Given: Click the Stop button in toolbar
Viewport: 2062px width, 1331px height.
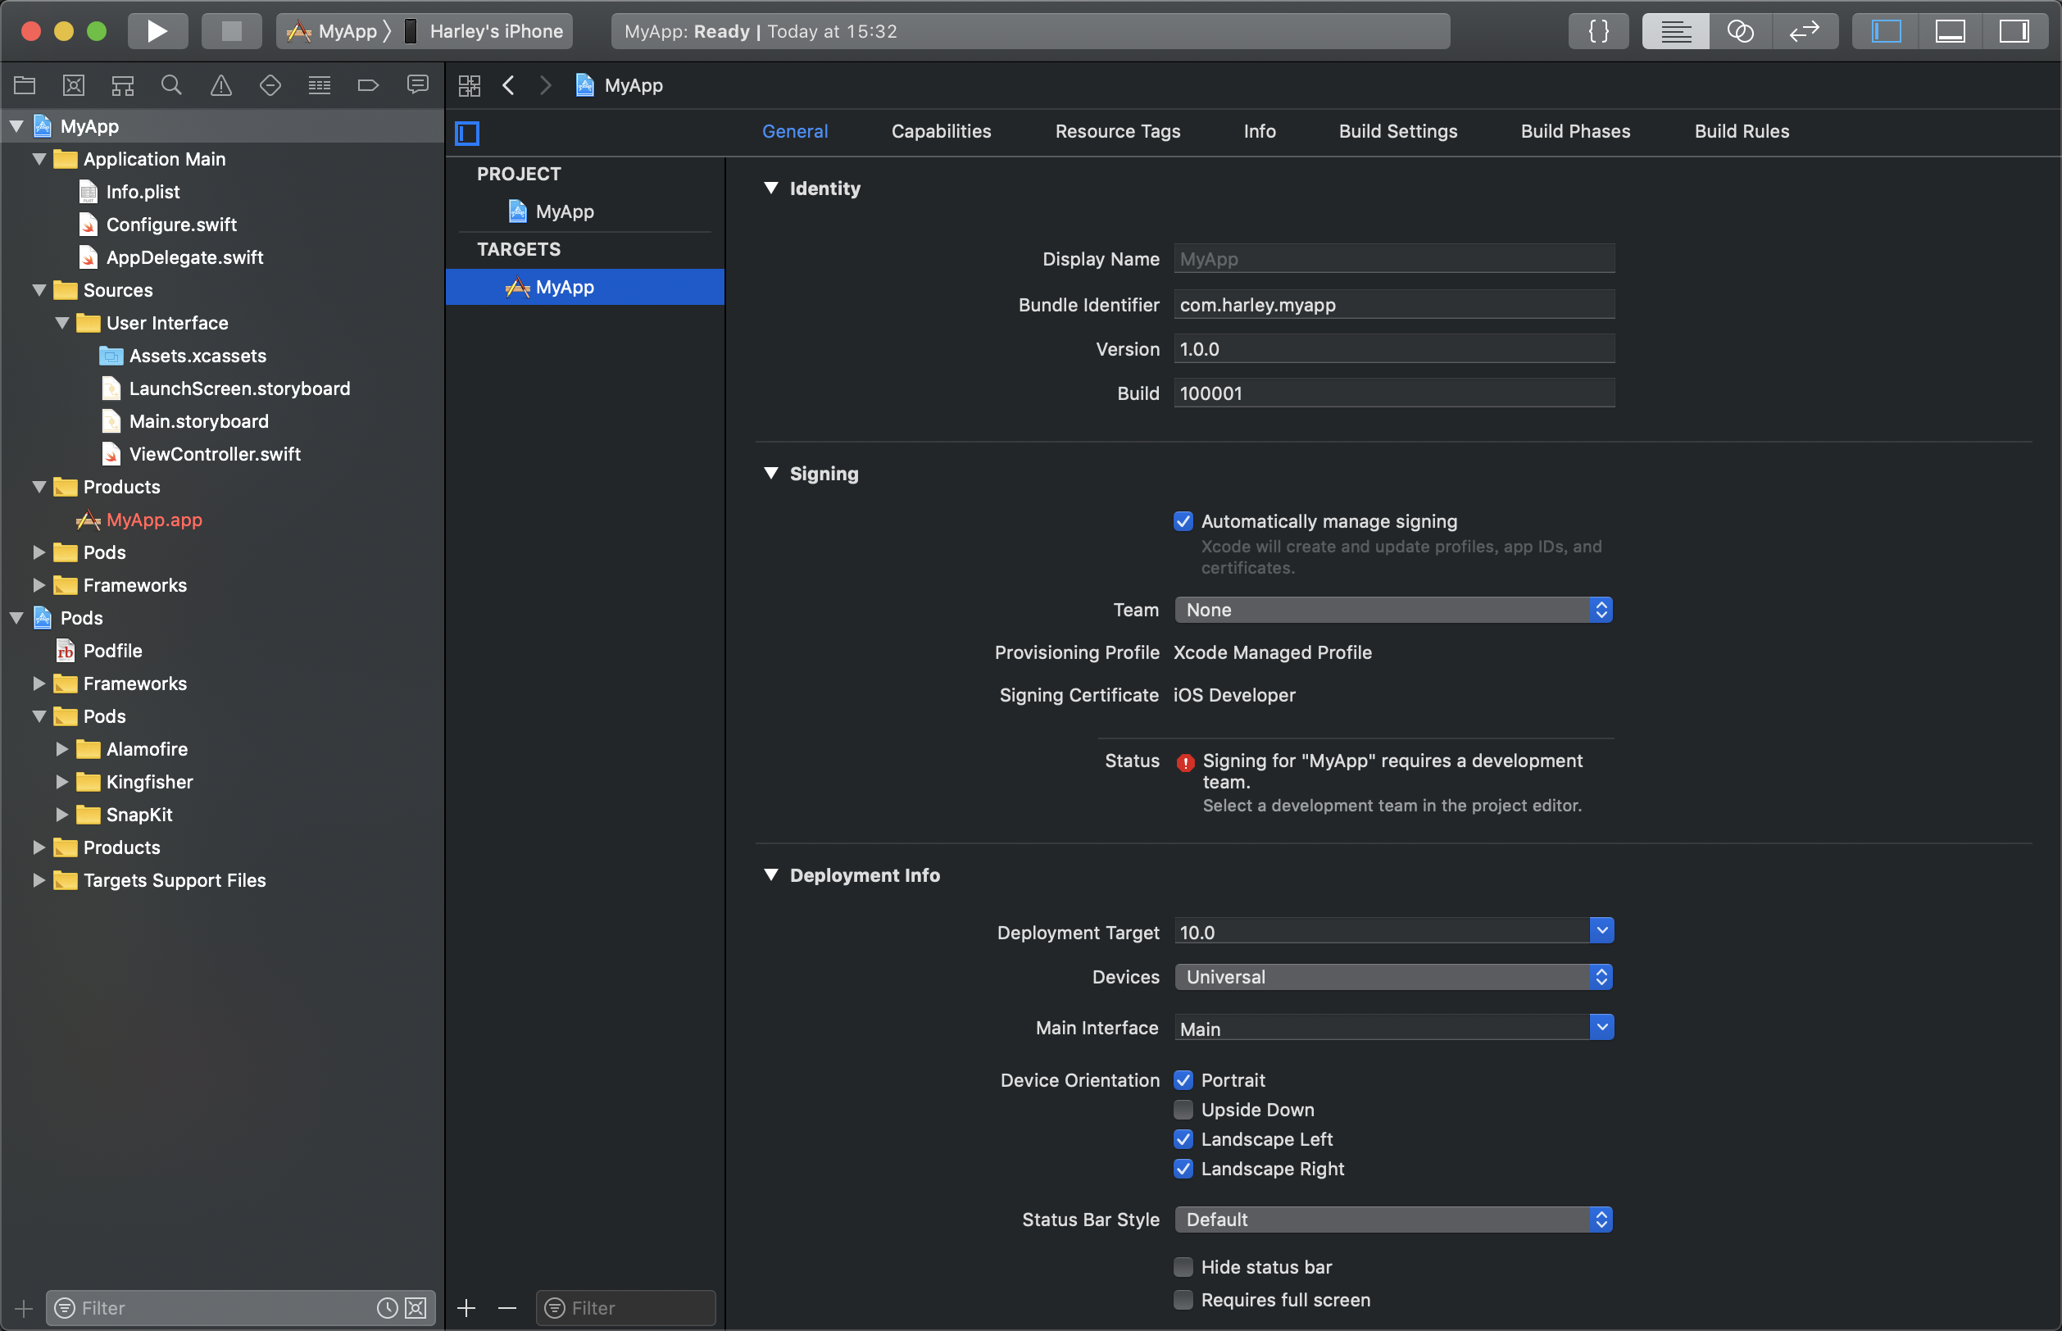Looking at the screenshot, I should (231, 31).
